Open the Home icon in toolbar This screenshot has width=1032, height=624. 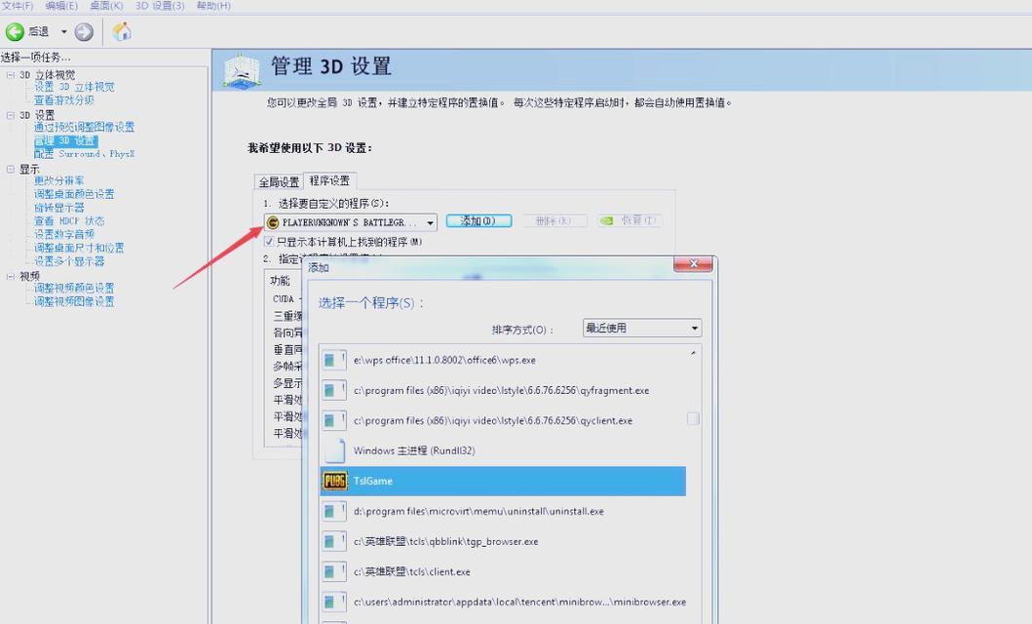tap(122, 31)
